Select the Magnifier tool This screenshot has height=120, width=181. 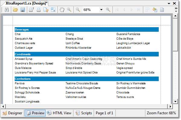pyautogui.click(x=69, y=10)
